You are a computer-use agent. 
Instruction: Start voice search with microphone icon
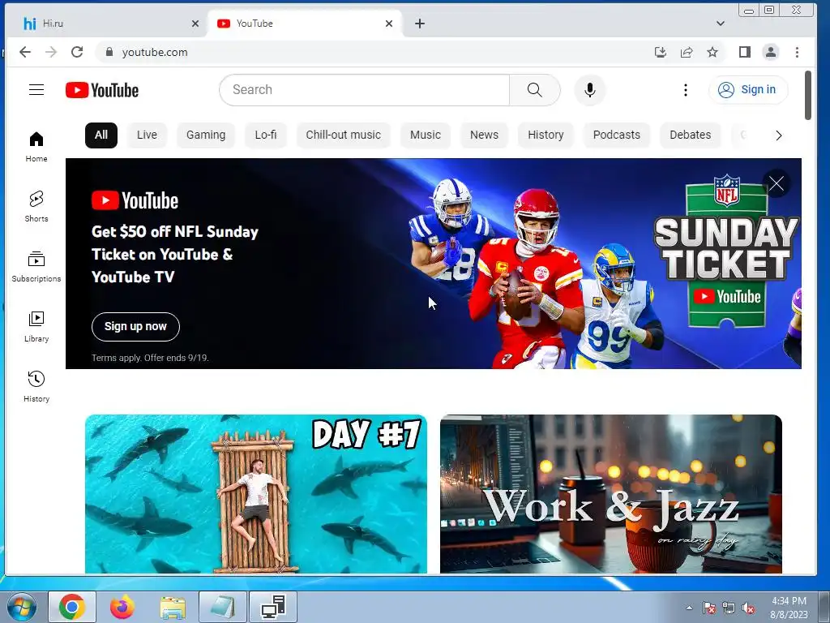click(590, 90)
